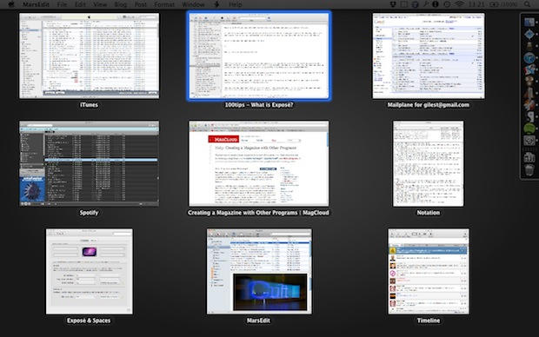Pick the highlighted 100tips What is Exposé window
The height and width of the screenshot is (337, 539).
click(258, 56)
